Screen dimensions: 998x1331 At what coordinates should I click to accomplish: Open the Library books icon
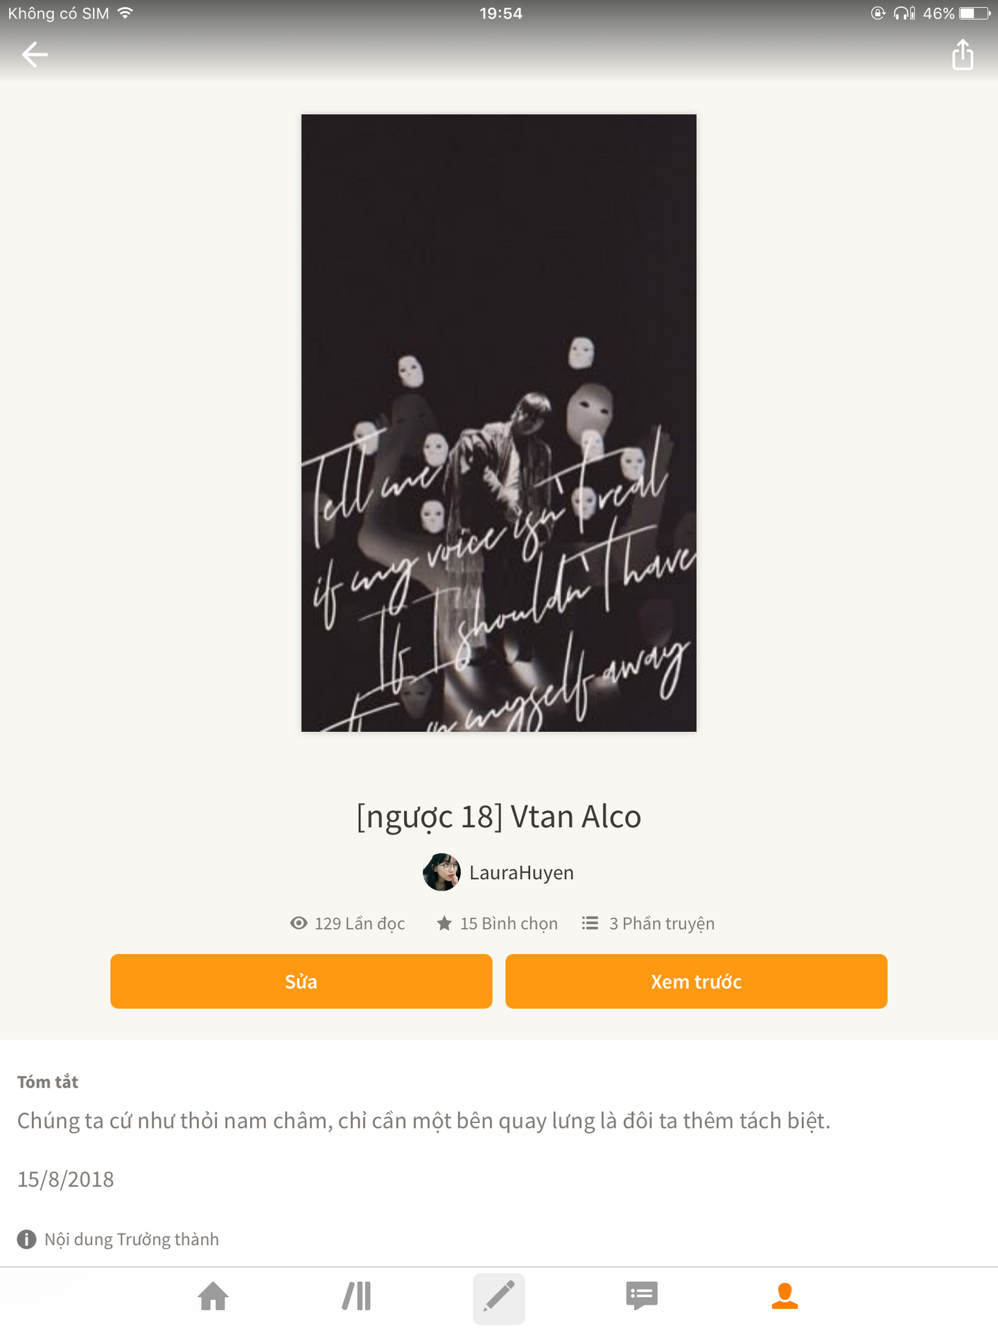(x=357, y=1296)
